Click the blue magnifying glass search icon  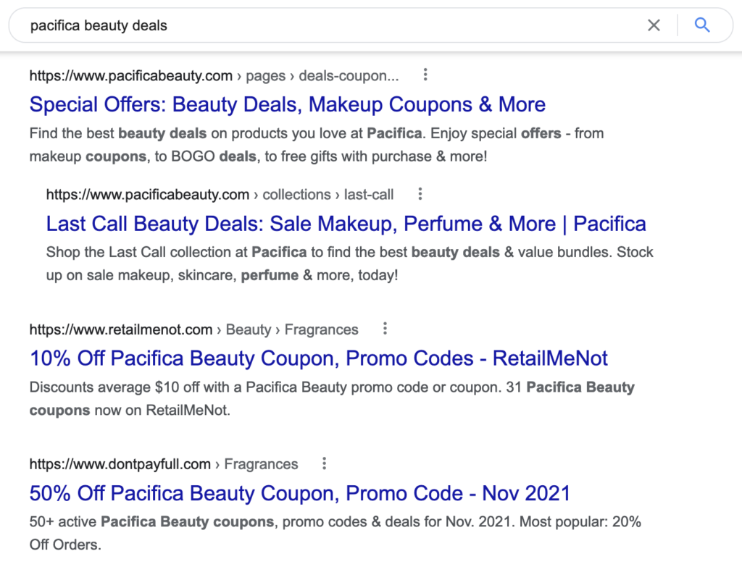(x=702, y=25)
